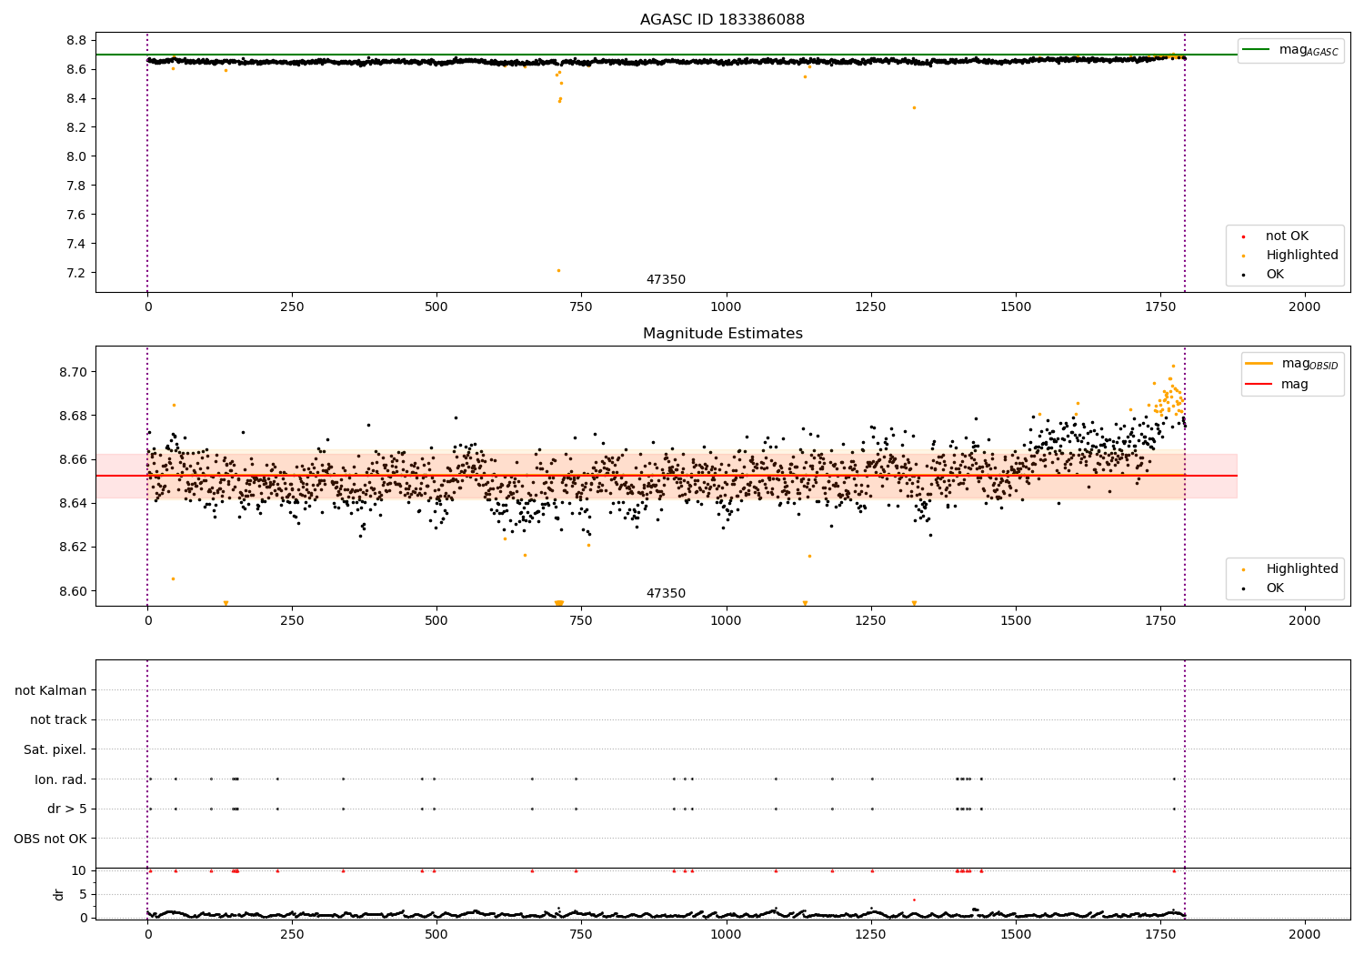Click the 'Ion. rad.' row label
The height and width of the screenshot is (955, 1364).
click(x=61, y=779)
